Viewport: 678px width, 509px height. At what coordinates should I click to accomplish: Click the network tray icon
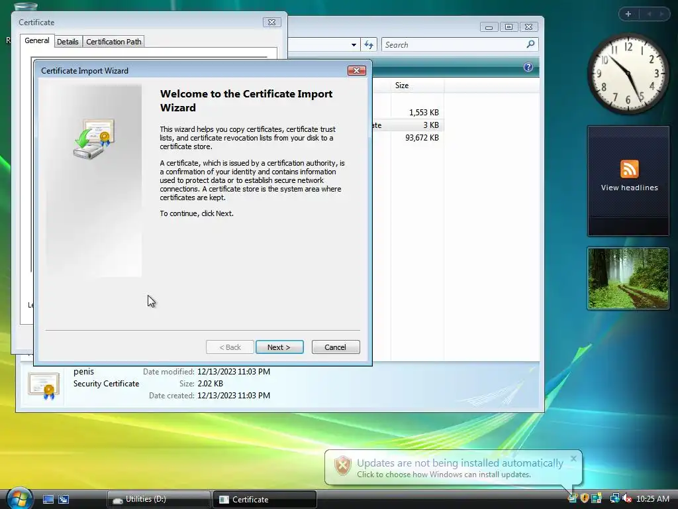[x=614, y=498]
